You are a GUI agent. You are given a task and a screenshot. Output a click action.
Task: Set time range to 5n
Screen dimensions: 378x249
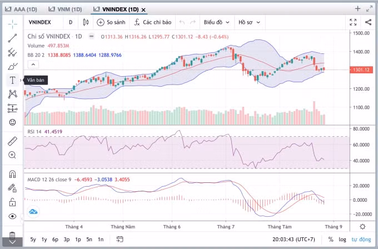click(x=89, y=240)
